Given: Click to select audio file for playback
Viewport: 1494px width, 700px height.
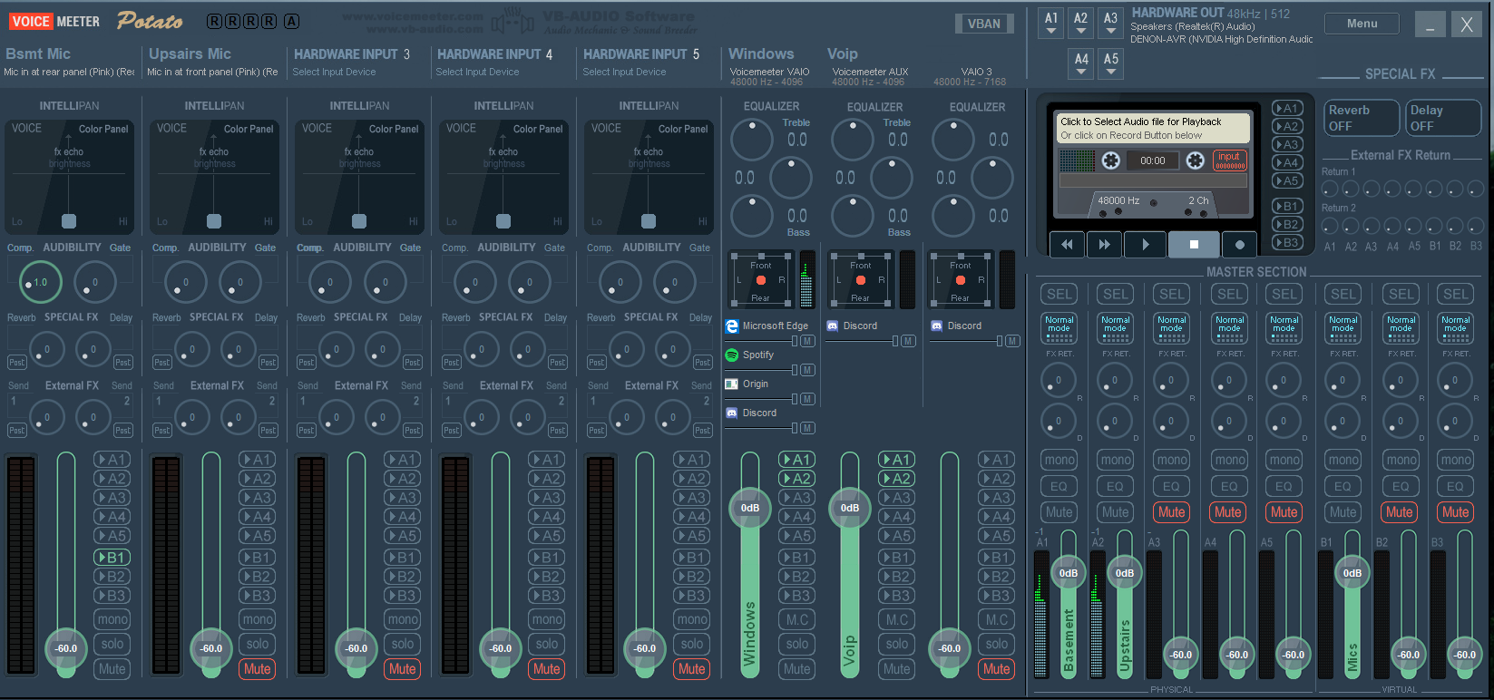Looking at the screenshot, I should (1152, 128).
